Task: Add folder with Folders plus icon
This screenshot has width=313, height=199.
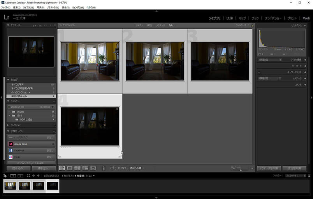Action: [54, 101]
